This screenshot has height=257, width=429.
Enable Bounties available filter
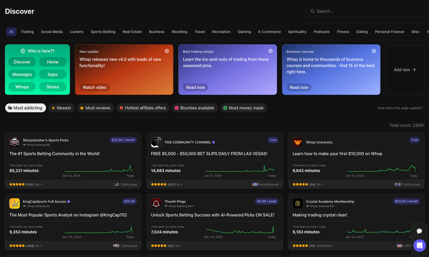click(x=195, y=108)
